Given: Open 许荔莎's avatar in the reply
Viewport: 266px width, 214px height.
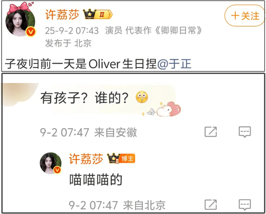Looking at the screenshot, I should (x=50, y=163).
